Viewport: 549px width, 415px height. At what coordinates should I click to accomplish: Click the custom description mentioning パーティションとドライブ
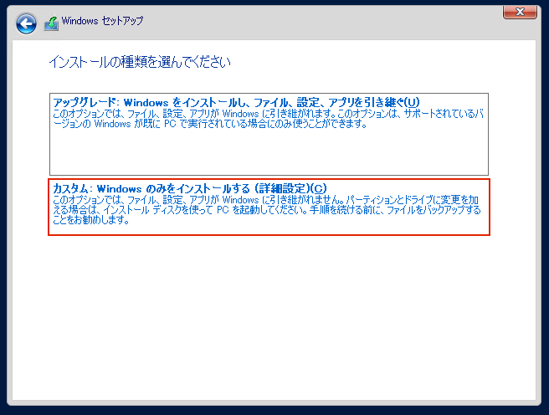pyautogui.click(x=267, y=210)
